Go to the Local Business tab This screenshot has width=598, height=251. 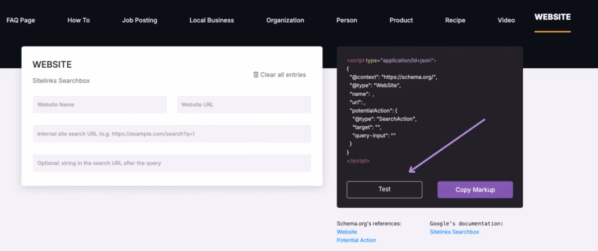pos(211,20)
